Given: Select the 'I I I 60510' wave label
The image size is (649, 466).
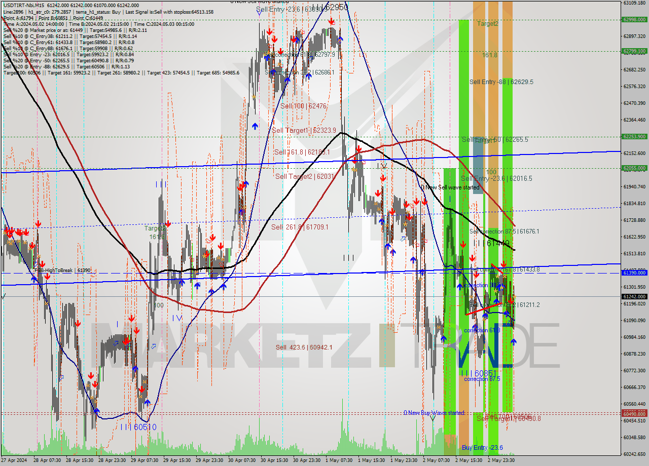Looking at the screenshot, I should tap(138, 428).
